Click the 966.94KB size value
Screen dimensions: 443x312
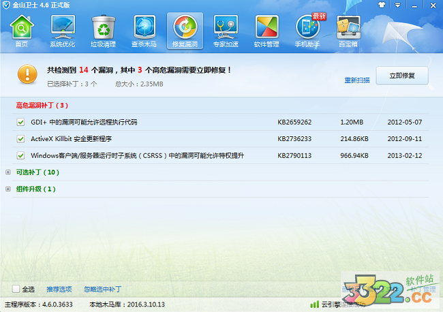pyautogui.click(x=354, y=155)
